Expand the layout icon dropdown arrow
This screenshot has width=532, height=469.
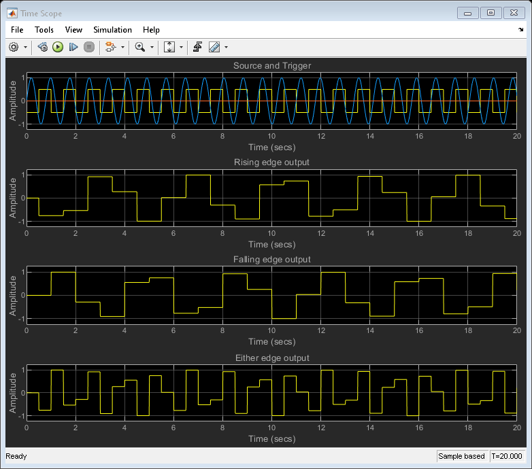(x=122, y=47)
